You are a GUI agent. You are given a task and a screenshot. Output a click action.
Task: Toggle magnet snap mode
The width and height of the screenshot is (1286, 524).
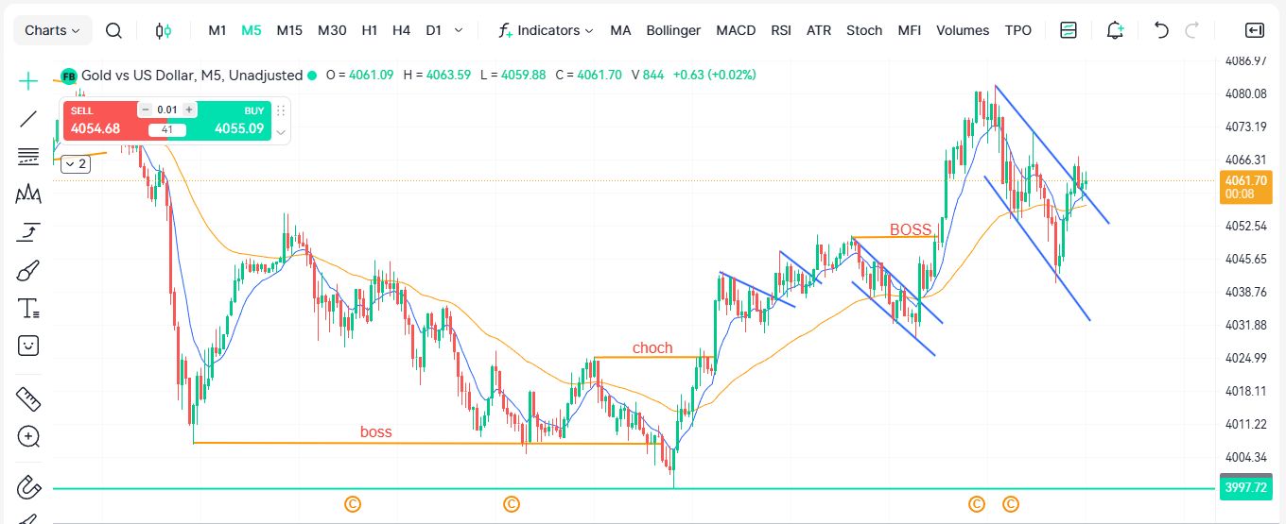28,488
